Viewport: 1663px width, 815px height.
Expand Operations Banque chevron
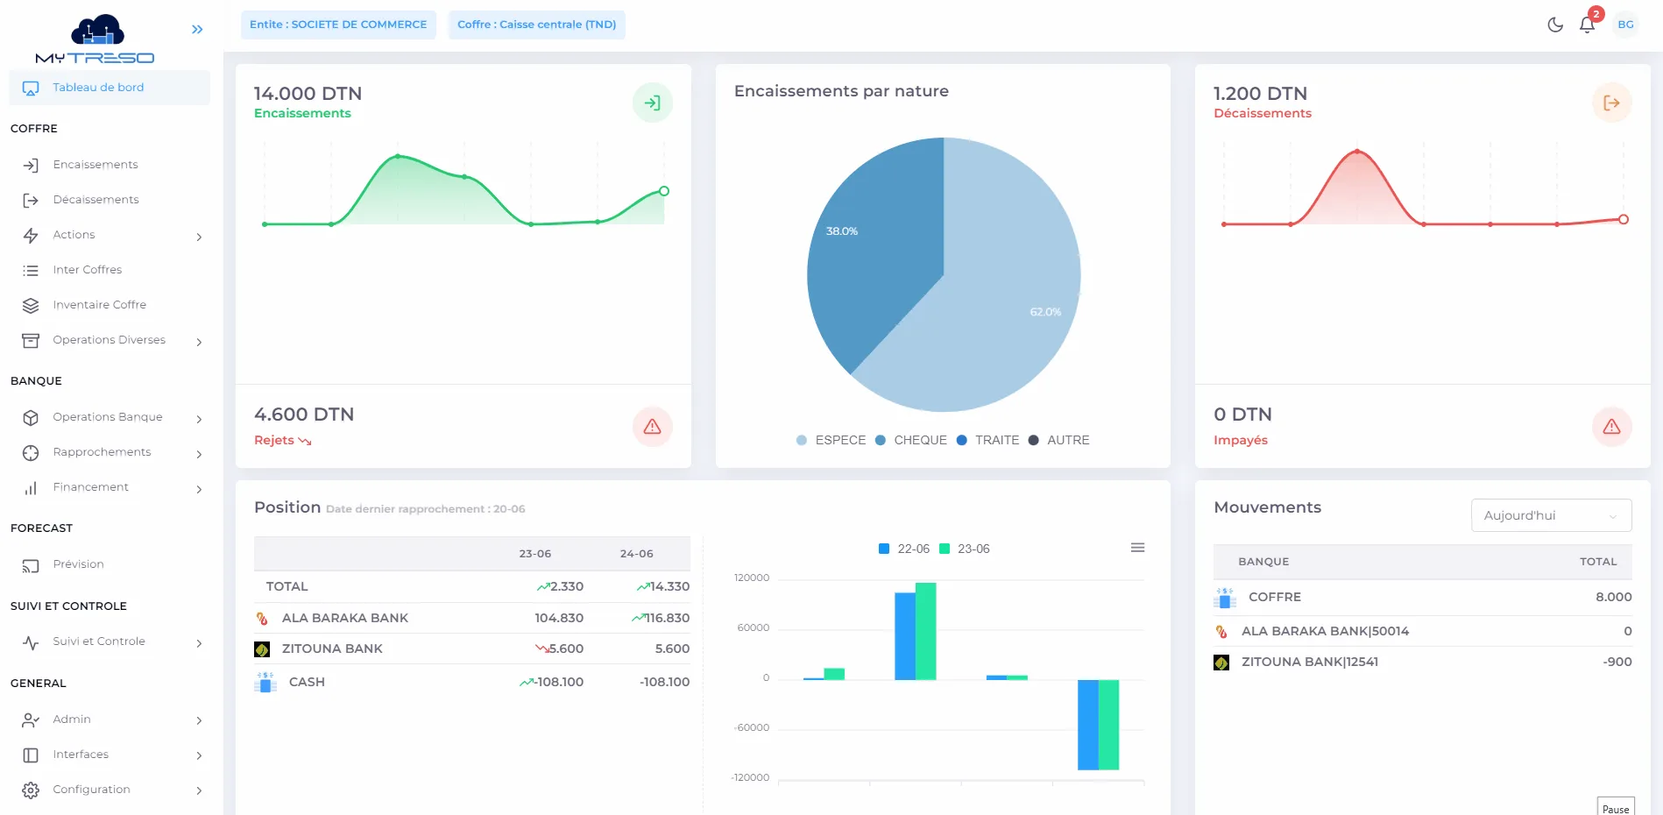point(199,419)
